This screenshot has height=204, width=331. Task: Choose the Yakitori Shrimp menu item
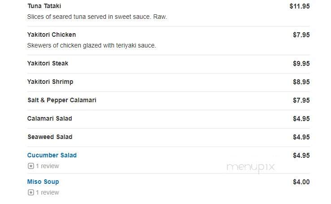click(x=50, y=82)
